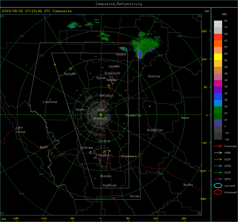The width and height of the screenshot is (238, 222).
Task: Click the Banff town label
Action: [44, 147]
